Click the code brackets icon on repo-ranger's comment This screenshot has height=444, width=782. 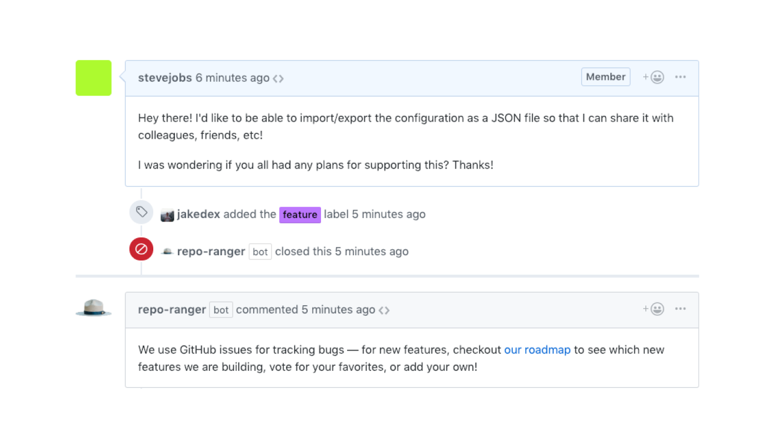tap(384, 310)
